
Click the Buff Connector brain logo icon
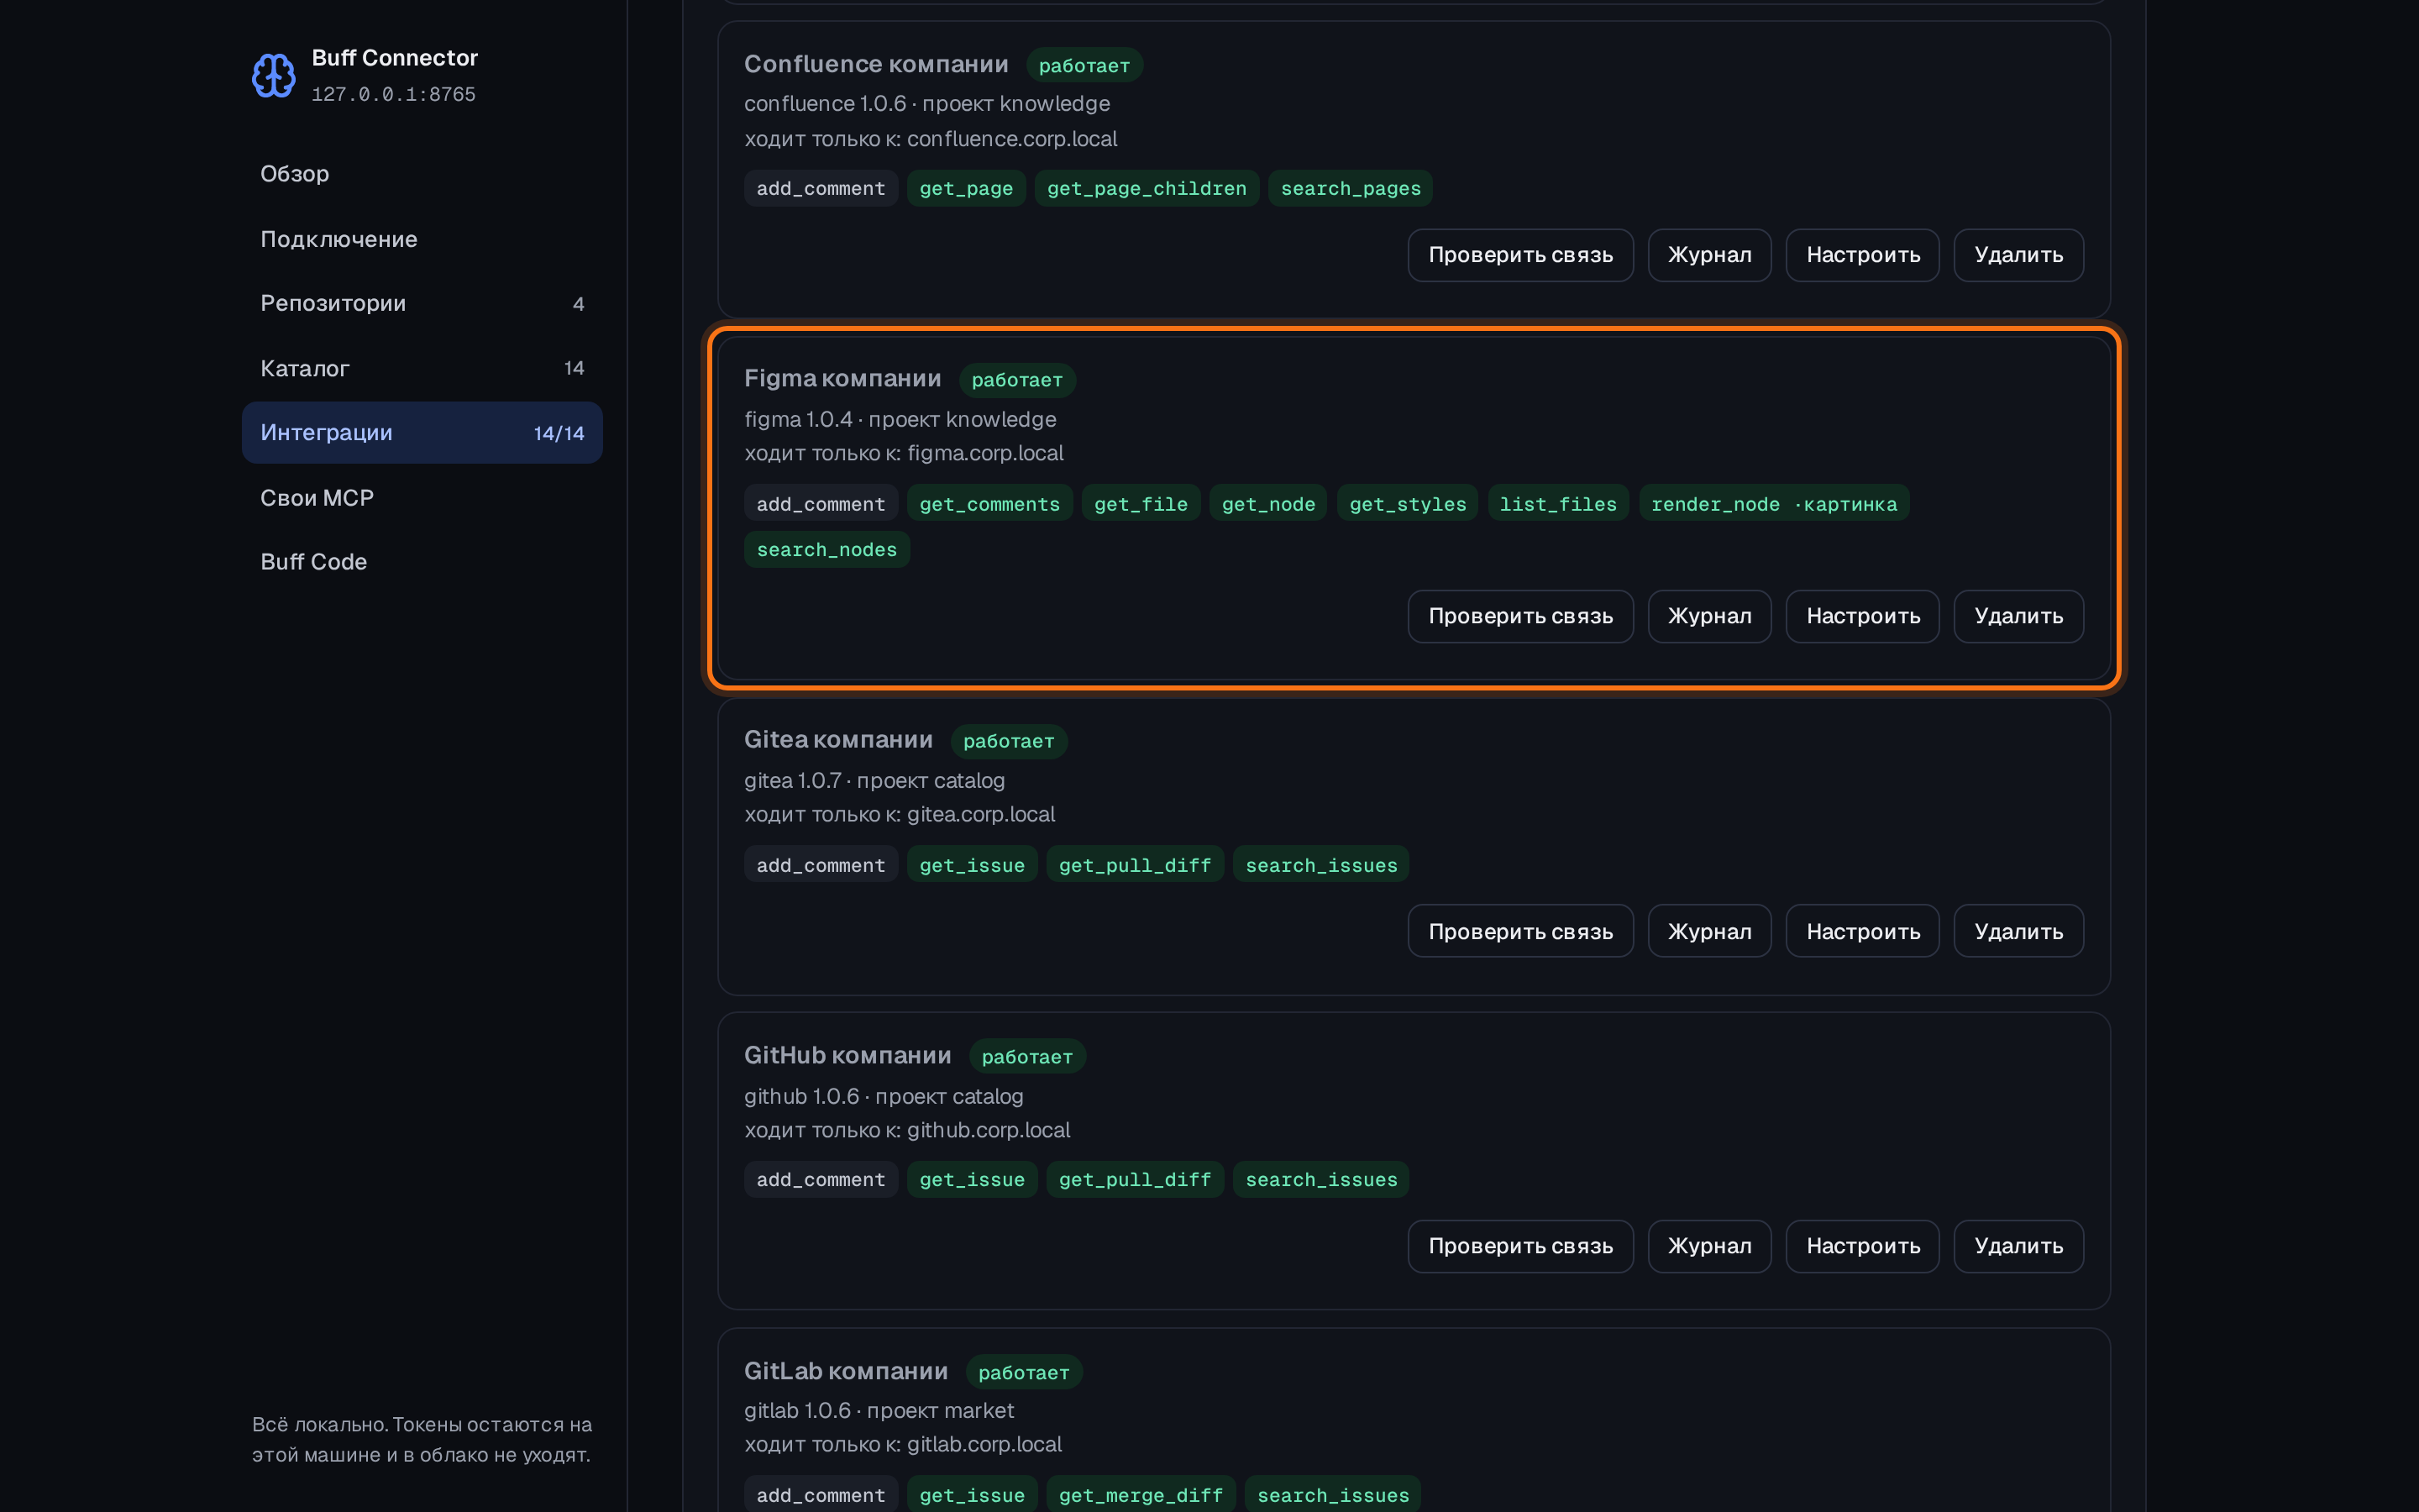click(273, 75)
